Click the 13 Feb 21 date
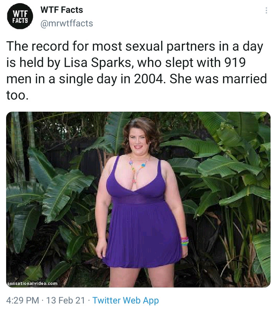 (66, 301)
